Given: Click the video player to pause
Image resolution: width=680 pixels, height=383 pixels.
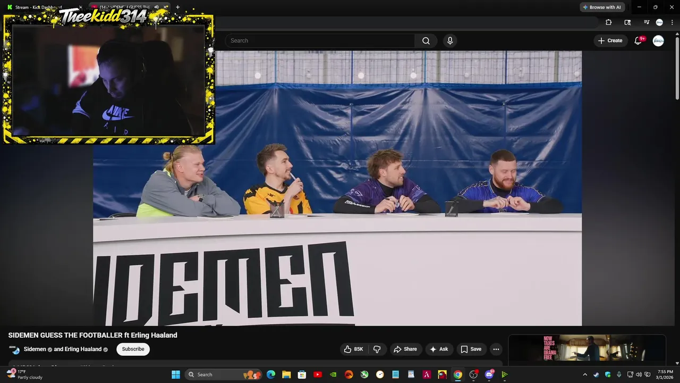Looking at the screenshot, I should (x=337, y=188).
